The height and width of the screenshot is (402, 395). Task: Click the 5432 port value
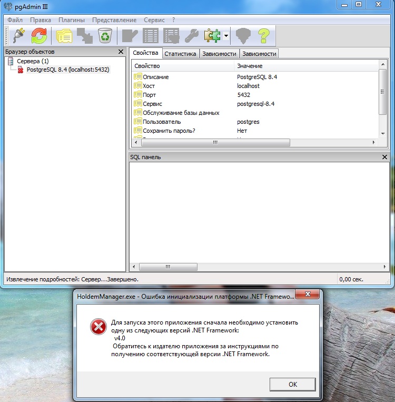(x=243, y=95)
